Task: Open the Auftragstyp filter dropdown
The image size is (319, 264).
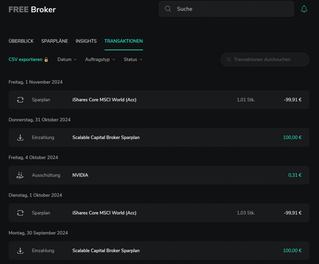Action: pyautogui.click(x=100, y=59)
